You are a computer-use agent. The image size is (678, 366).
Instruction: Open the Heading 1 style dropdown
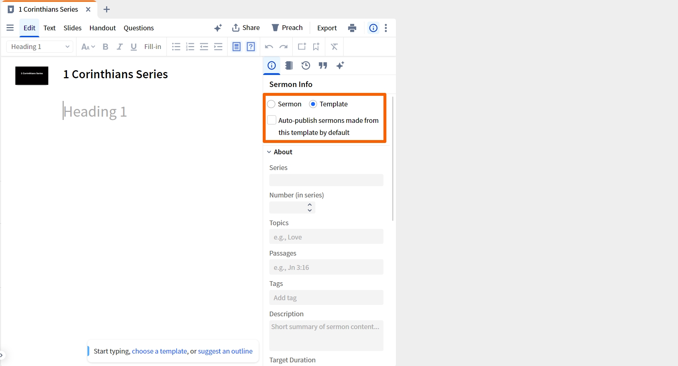(40, 46)
